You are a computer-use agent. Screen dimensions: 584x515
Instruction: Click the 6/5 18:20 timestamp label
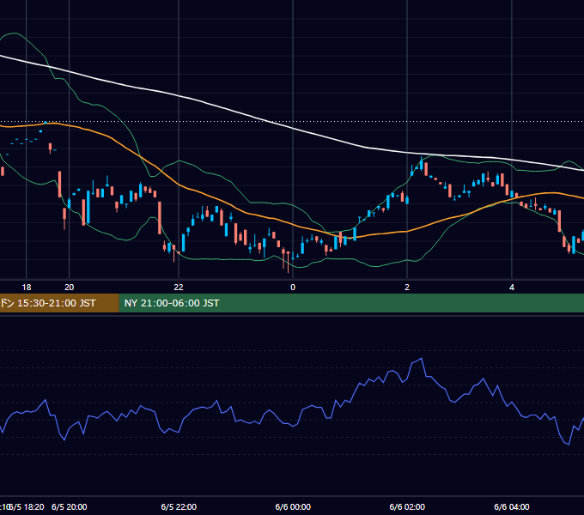click(x=28, y=506)
